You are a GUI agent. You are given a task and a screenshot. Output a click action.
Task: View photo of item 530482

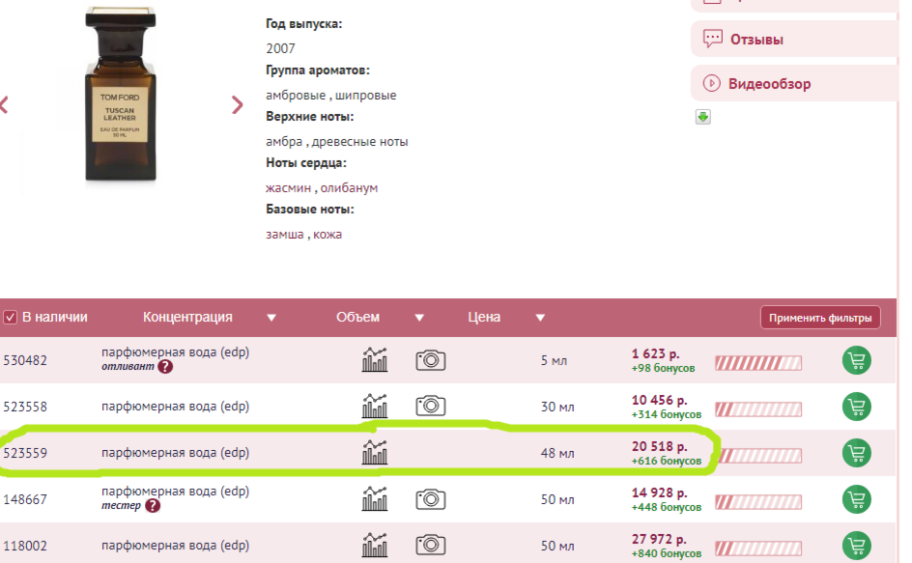[431, 360]
